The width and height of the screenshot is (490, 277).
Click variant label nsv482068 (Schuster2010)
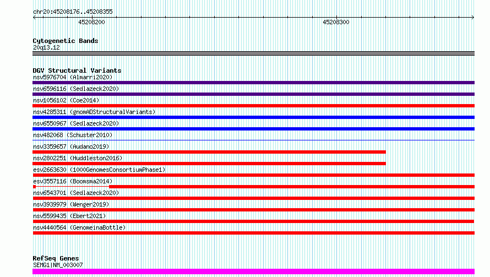click(73, 135)
